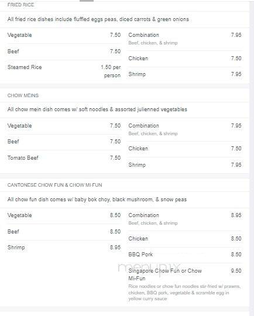Click the vertical scrollbar on right edge

pos(252,158)
